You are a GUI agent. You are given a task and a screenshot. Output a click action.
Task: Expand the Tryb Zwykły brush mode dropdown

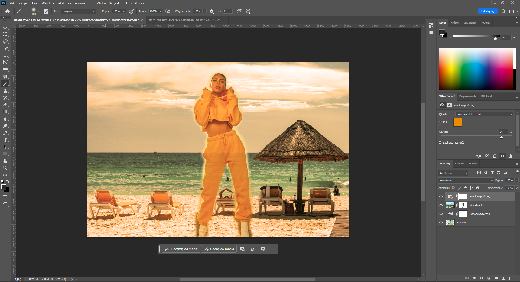(79, 11)
